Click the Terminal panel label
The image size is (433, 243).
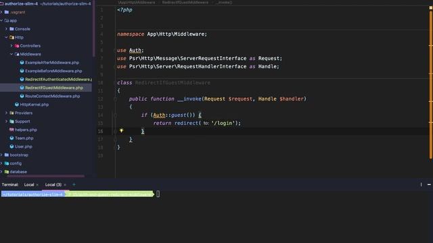(10, 184)
